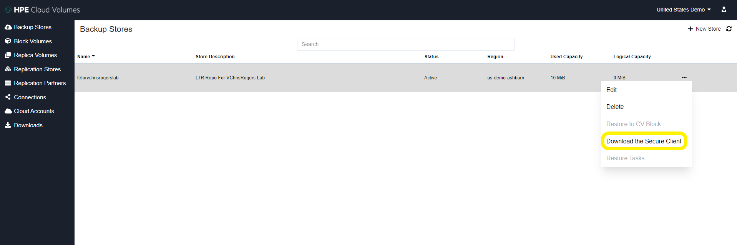Click the Backup Stores cloud icon
Screen dimensions: 737x245
point(8,27)
